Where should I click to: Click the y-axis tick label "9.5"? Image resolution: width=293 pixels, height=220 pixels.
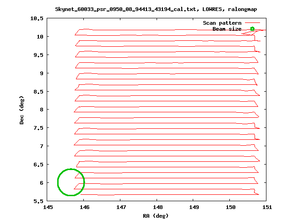tap(38, 55)
